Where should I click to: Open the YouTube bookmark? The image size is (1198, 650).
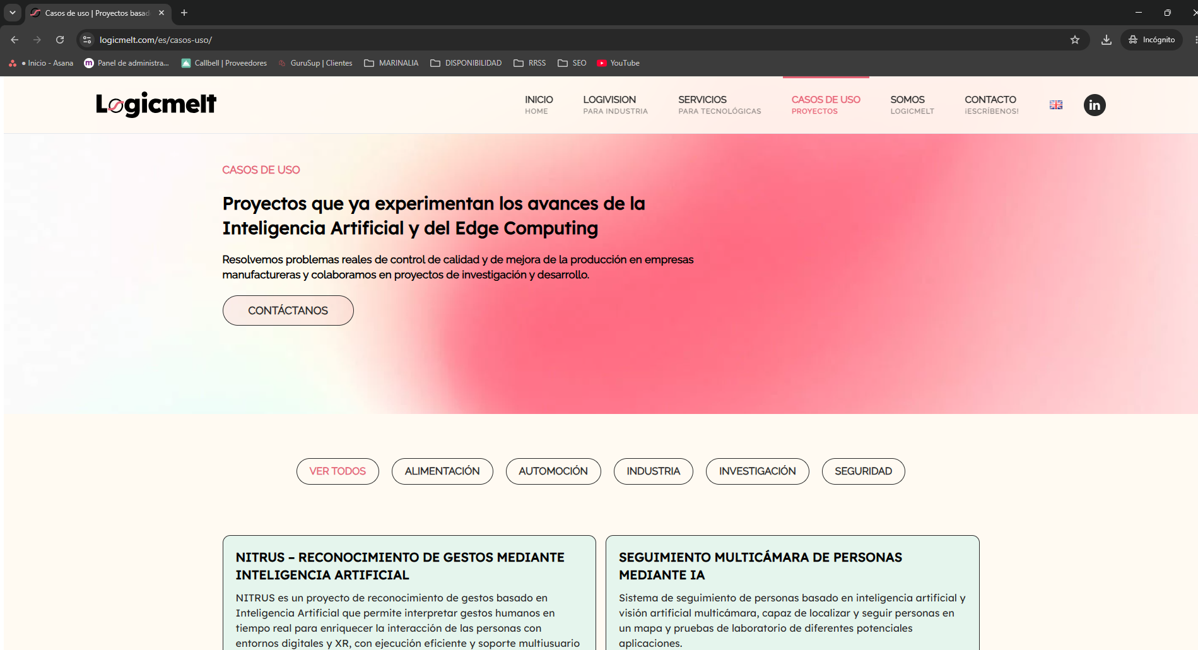pyautogui.click(x=618, y=63)
